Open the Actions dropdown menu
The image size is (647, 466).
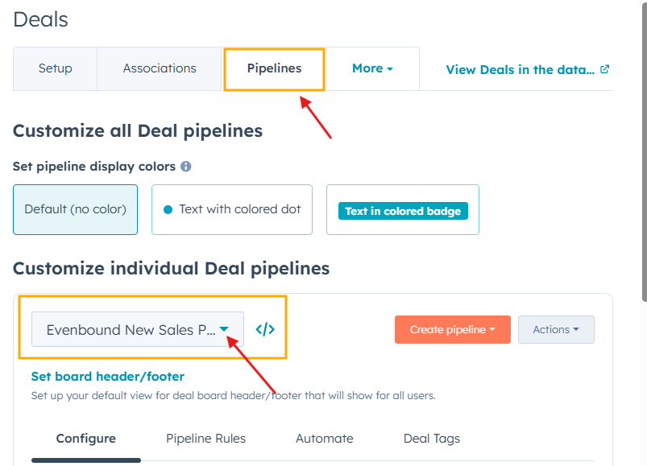point(556,329)
